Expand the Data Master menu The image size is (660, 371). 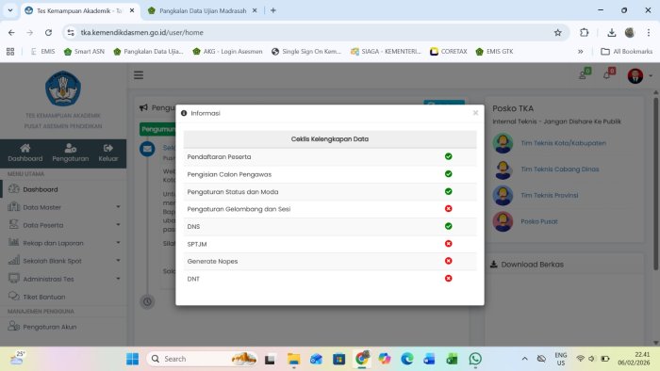point(63,207)
